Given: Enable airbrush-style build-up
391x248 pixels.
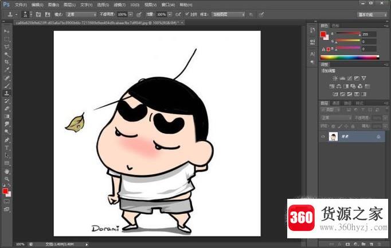Looking at the screenshot, I should tap(178, 14).
